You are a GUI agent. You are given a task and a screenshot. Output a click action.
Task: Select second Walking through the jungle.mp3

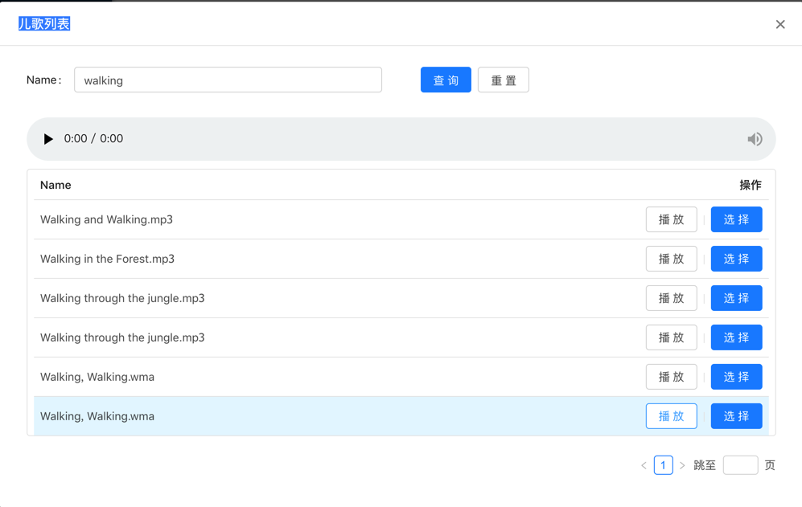pyautogui.click(x=736, y=337)
